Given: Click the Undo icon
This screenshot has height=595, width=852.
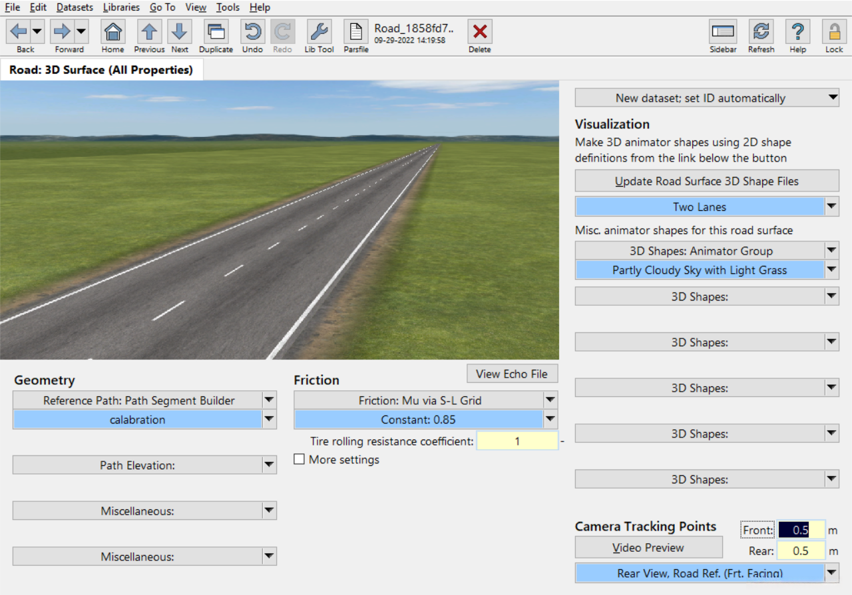Looking at the screenshot, I should 252,32.
